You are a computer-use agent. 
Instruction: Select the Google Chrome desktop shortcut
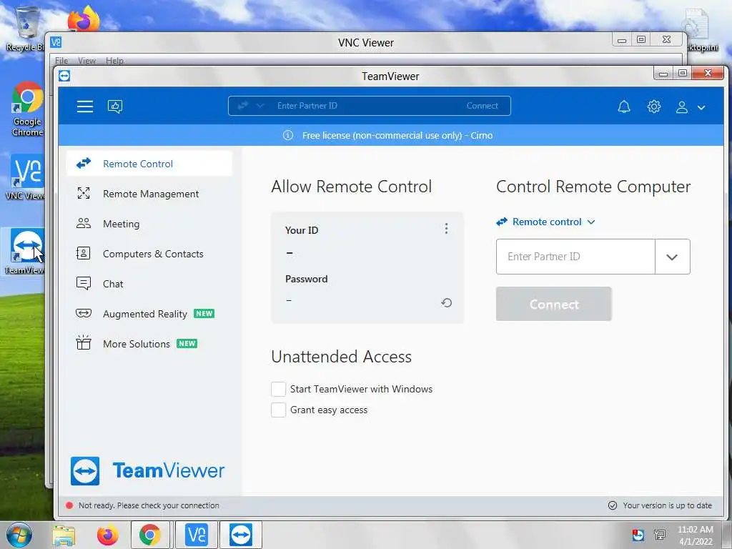pyautogui.click(x=27, y=109)
